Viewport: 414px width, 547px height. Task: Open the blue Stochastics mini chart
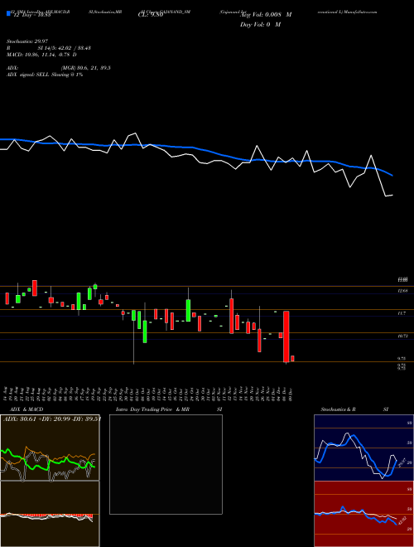pos(363,448)
